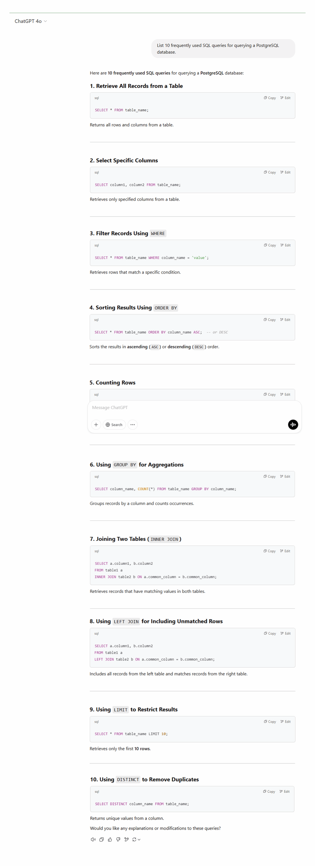Screen dimensions: 315x866
Task: Edit the Select Specific Columns code block
Action: click(285, 172)
